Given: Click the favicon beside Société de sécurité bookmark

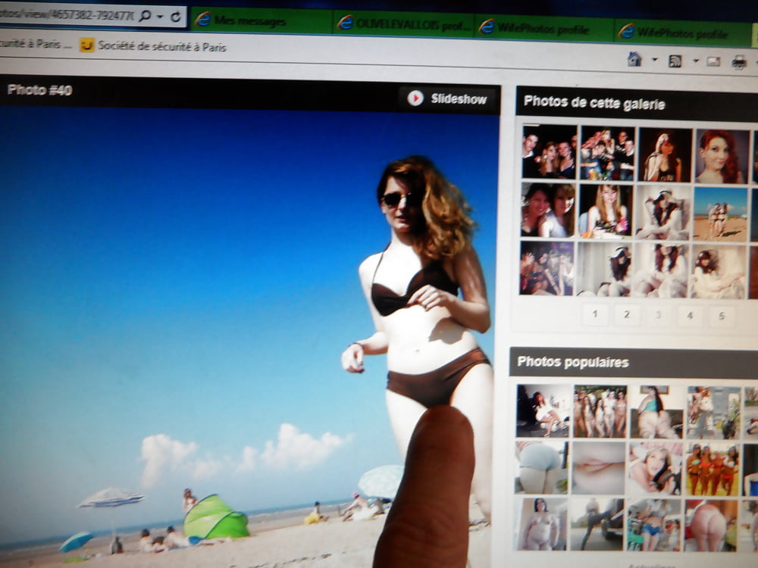Looking at the screenshot, I should coord(87,45).
